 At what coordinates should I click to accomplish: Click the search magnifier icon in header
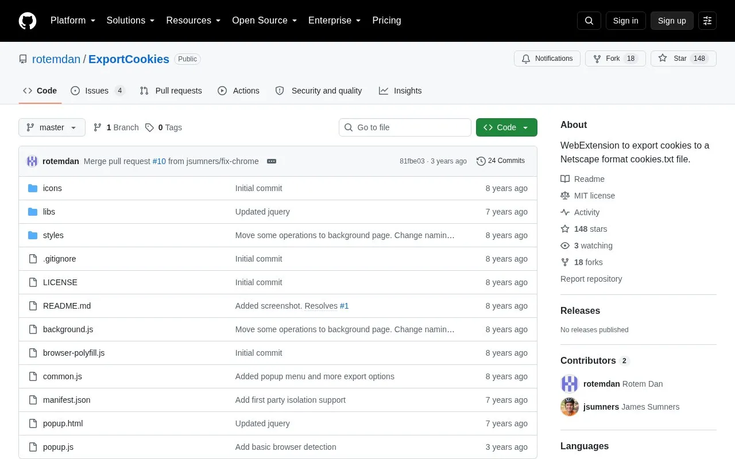click(589, 21)
